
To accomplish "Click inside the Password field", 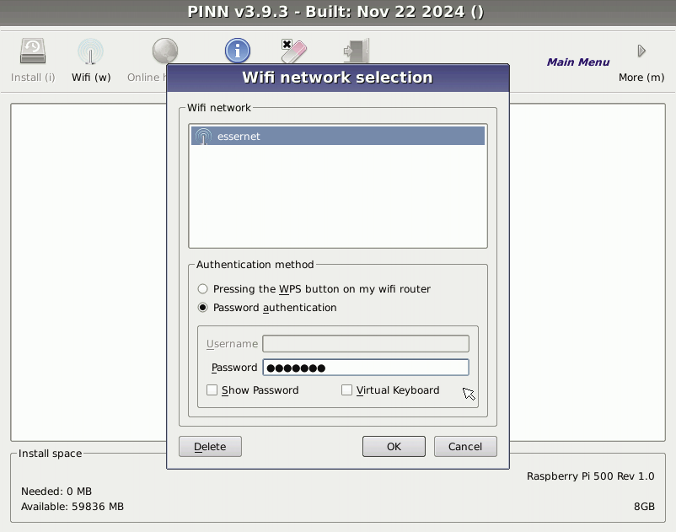I will pos(366,367).
